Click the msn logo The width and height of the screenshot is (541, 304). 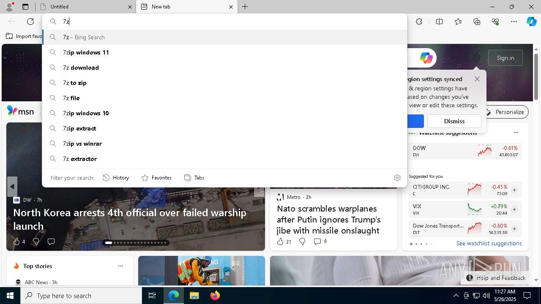point(20,111)
